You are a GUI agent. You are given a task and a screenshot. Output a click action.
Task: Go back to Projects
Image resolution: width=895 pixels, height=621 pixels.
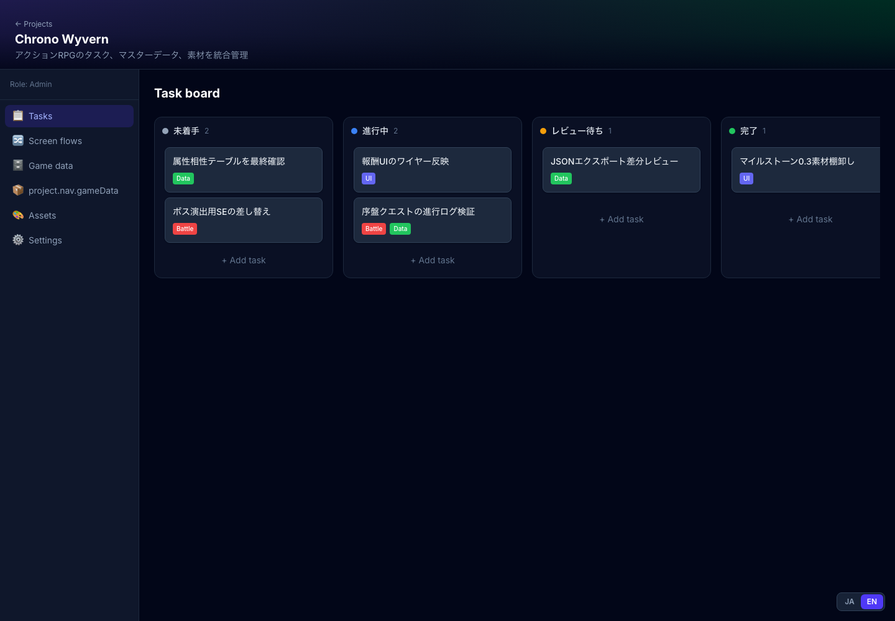click(34, 24)
